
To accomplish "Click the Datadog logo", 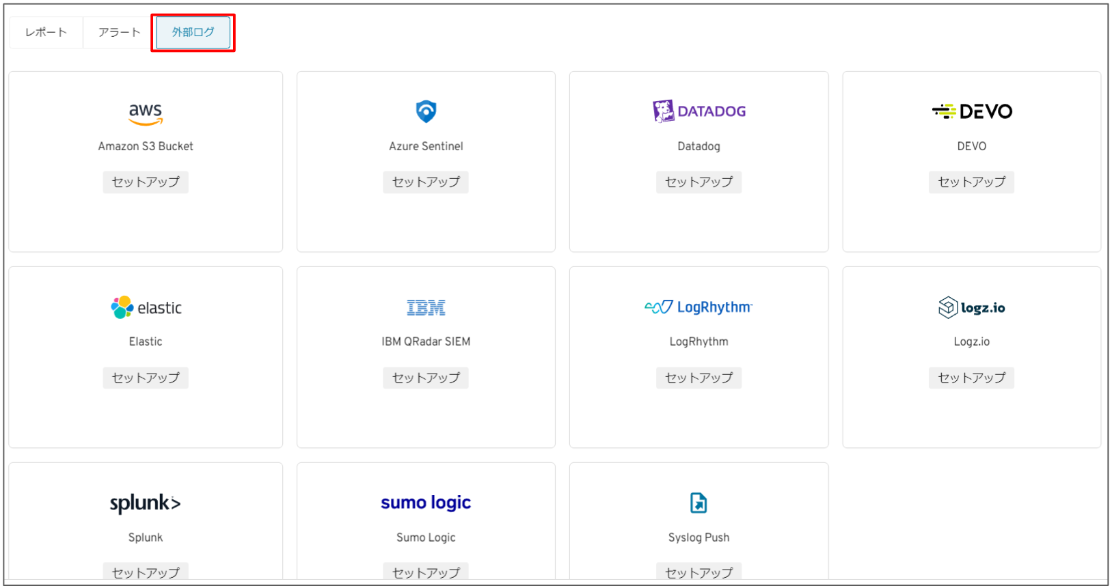I will [699, 111].
